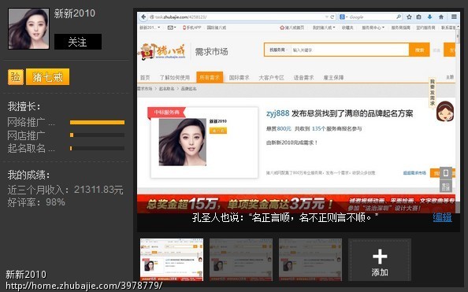Click the red 总奖金超15万 promo banner
Image resolution: width=468 pixels, height=292 pixels.
pyautogui.click(x=296, y=204)
